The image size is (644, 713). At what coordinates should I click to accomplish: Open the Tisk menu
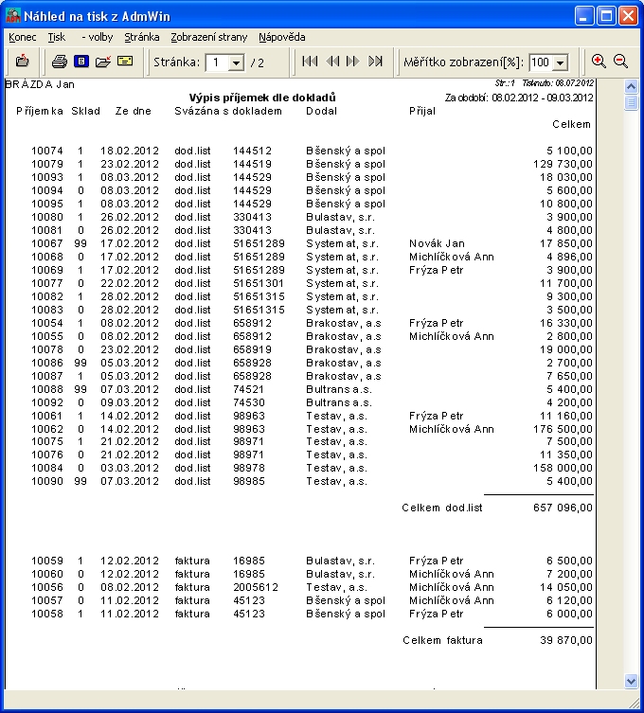(57, 37)
